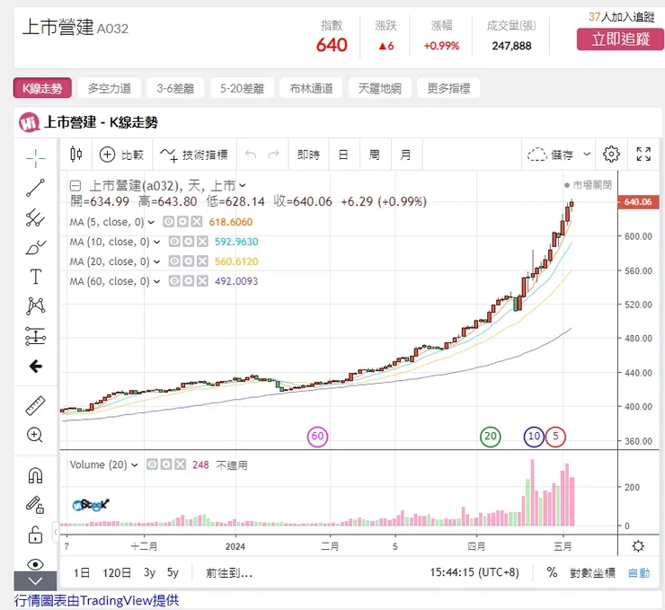Click 前往到... go to date
This screenshot has width=665, height=610.
click(x=229, y=573)
